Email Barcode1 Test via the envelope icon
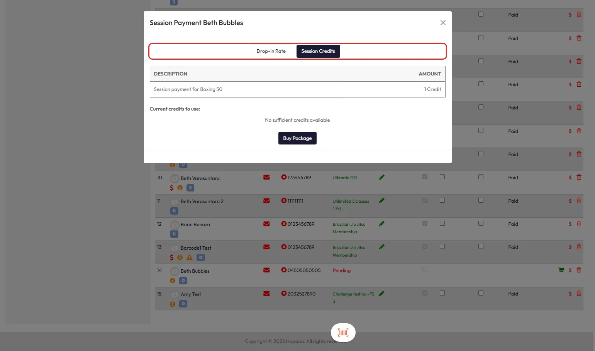595x351 pixels. 266,247
